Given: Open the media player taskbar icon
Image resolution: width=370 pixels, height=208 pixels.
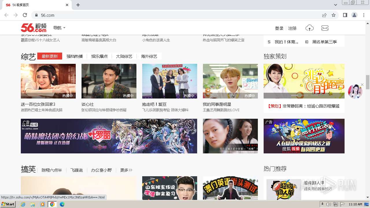Looking at the screenshot, I should click(42, 204).
